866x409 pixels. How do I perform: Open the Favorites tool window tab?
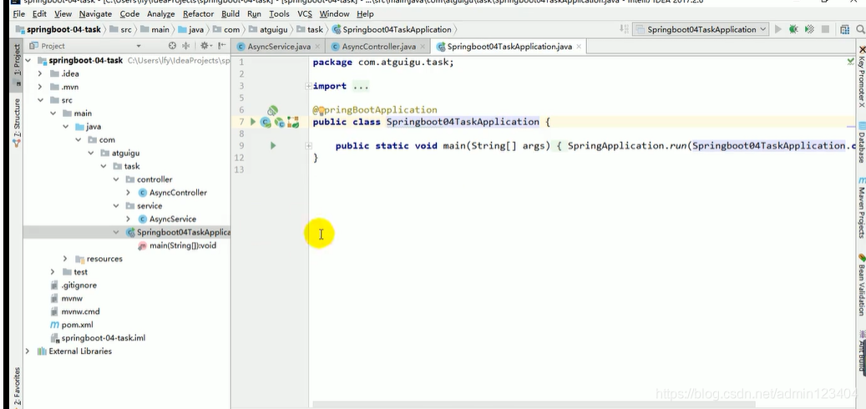[x=18, y=387]
